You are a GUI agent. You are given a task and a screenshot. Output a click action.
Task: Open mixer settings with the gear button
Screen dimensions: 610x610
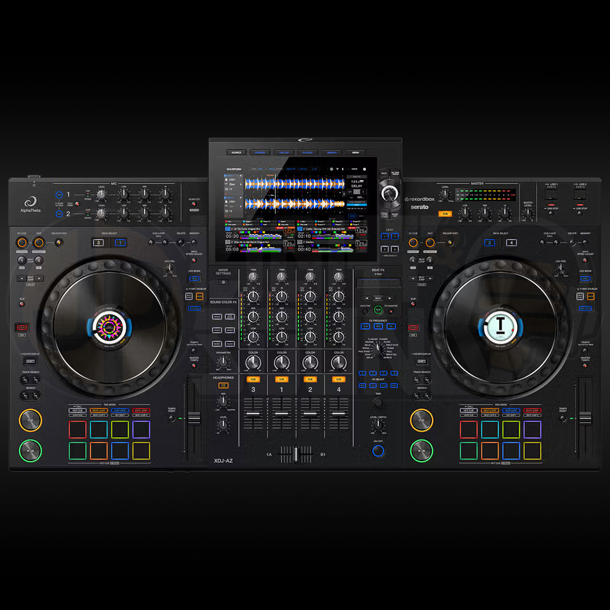point(223,282)
